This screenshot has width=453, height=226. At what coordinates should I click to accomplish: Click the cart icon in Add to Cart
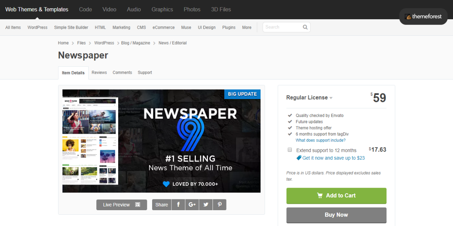[x=320, y=195]
